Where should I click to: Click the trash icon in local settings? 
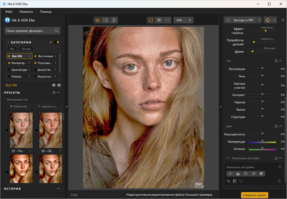(279, 181)
